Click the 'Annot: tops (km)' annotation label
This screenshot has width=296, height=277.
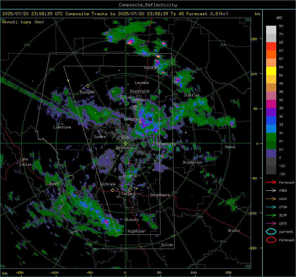(x=23, y=22)
